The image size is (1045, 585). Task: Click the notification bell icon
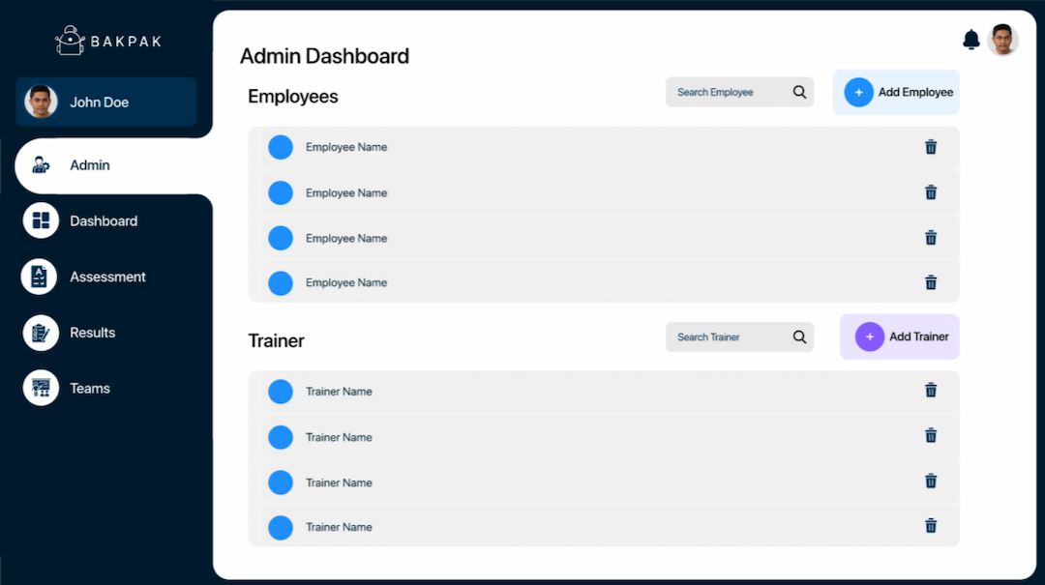[971, 40]
